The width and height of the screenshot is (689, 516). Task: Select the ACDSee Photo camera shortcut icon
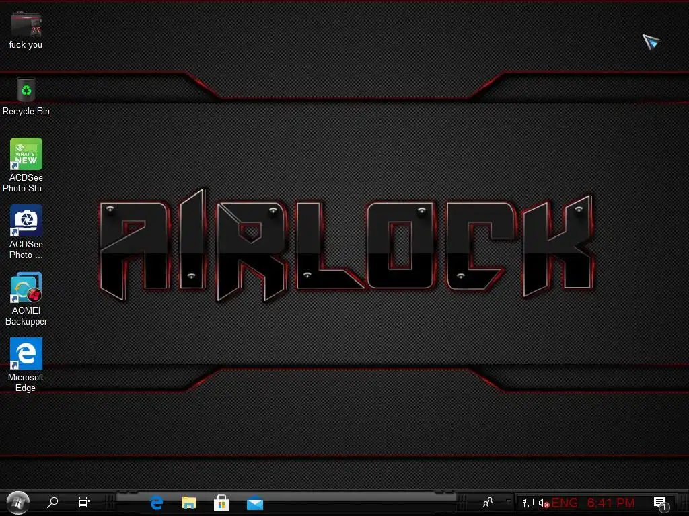point(26,220)
